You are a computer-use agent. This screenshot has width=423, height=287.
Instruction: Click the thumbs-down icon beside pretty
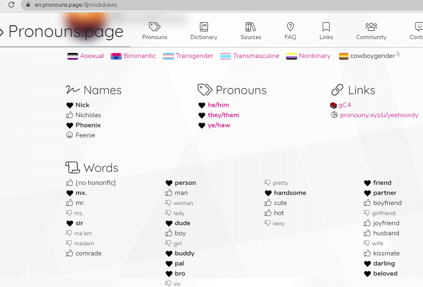point(267,183)
